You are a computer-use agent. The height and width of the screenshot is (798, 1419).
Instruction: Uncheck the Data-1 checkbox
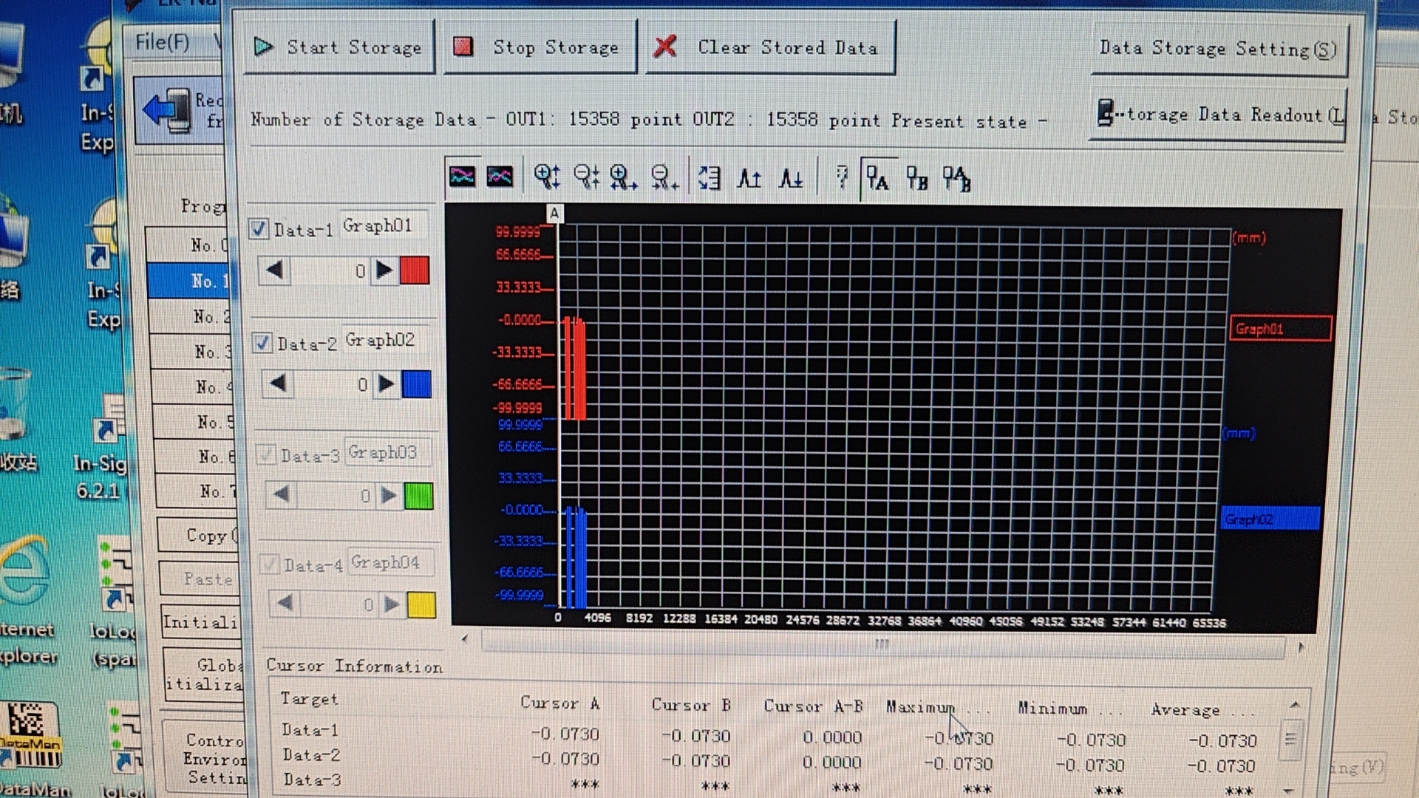coord(259,228)
